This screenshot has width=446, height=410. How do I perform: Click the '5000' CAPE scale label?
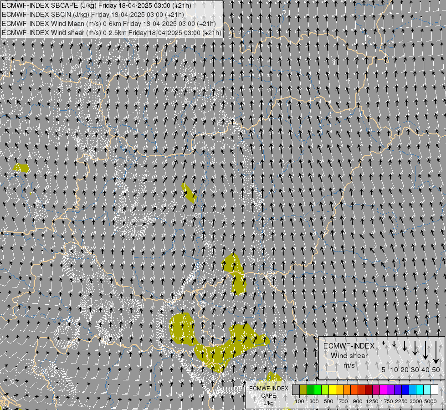431,401
